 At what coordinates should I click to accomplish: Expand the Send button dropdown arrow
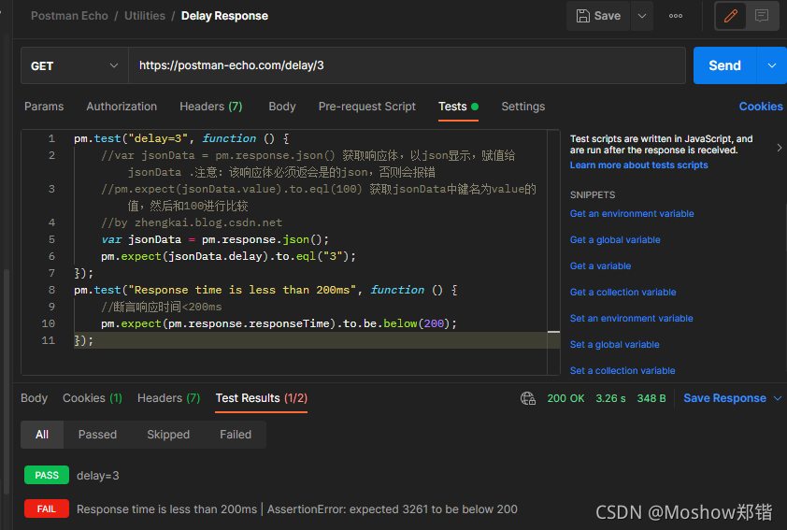click(772, 65)
